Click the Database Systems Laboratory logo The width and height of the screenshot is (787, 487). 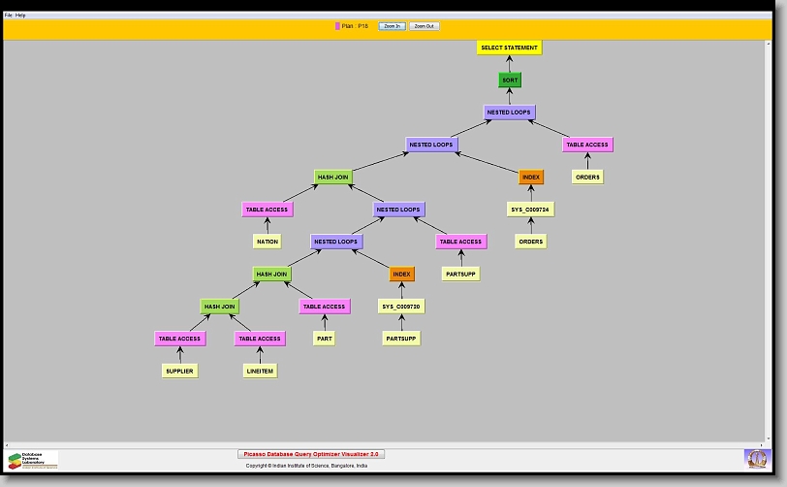point(33,460)
